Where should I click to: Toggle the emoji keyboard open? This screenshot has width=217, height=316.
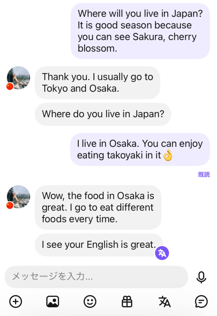(90, 302)
